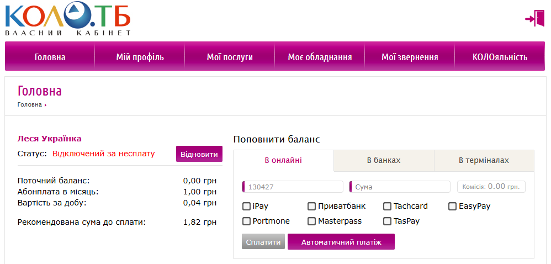Click the Сума input field
Viewport: 551px width, 264px height.
[400, 187]
